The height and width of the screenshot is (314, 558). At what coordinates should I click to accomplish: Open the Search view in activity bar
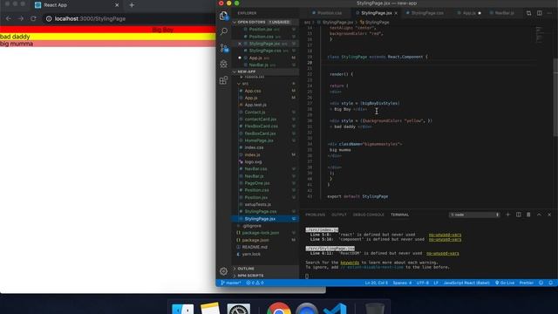coord(223,31)
